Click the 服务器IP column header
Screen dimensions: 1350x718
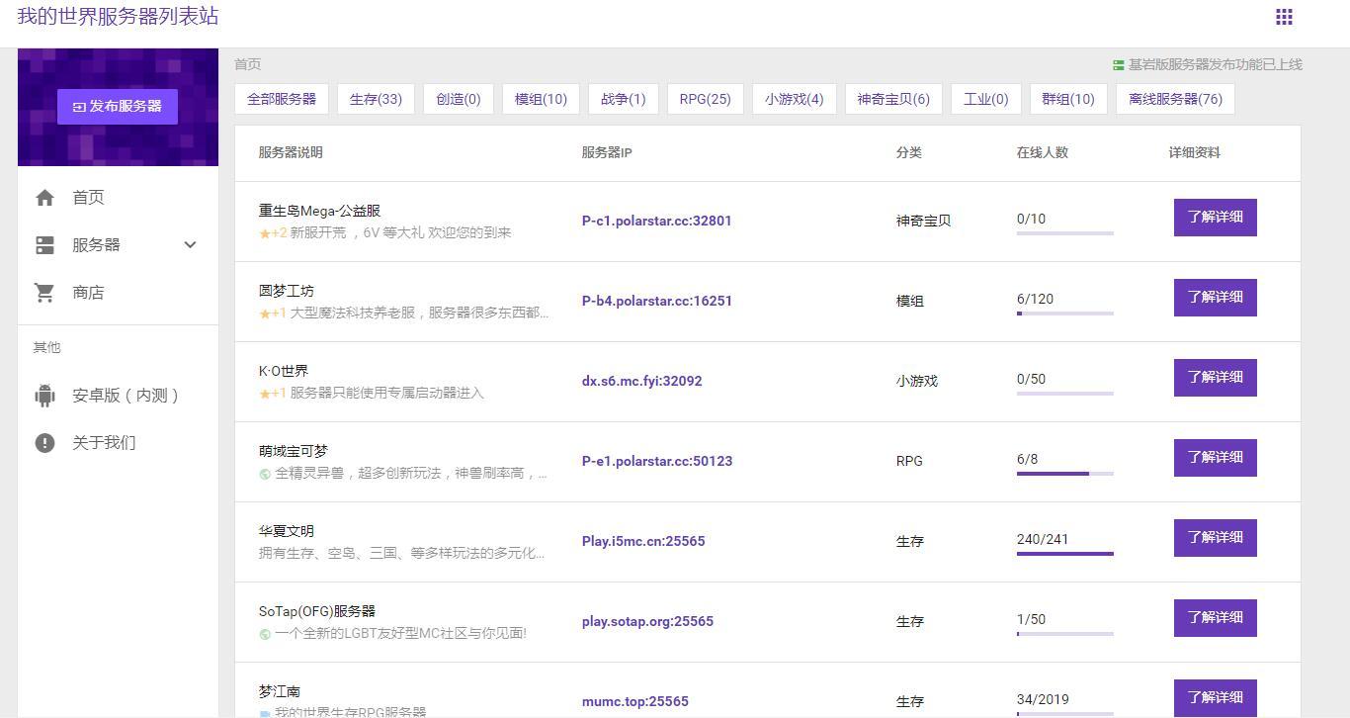607,153
